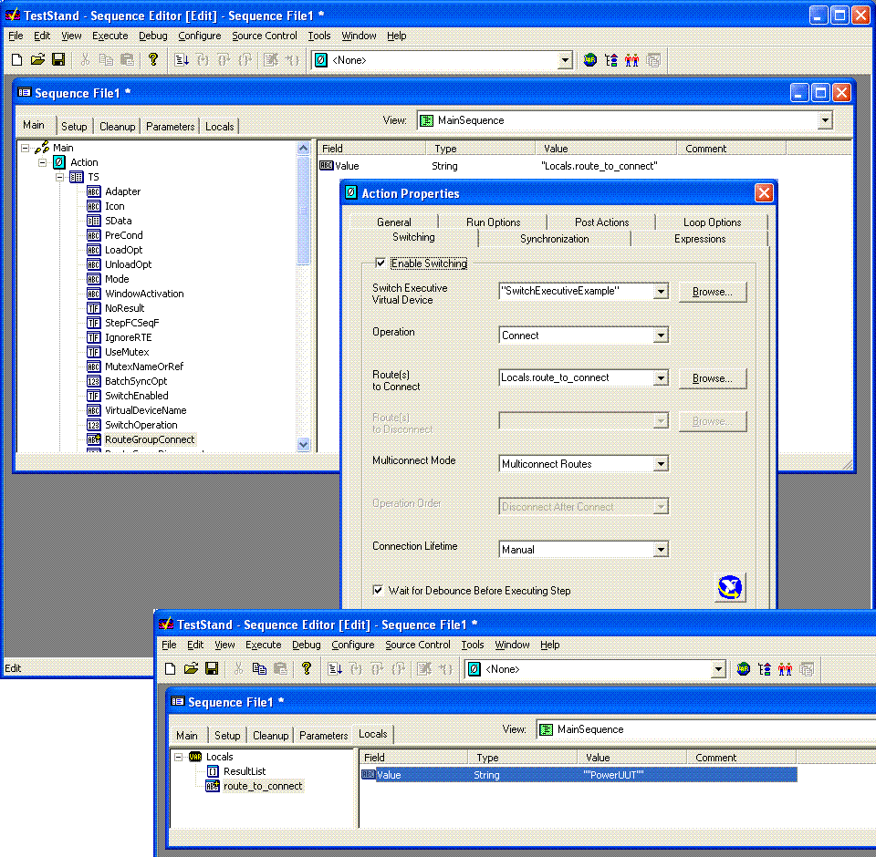Select Parameters tab in upper Sequence File1
The height and width of the screenshot is (857, 876).
coord(171,127)
